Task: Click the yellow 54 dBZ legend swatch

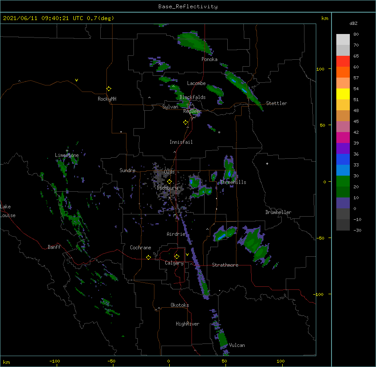Action: coord(343,94)
